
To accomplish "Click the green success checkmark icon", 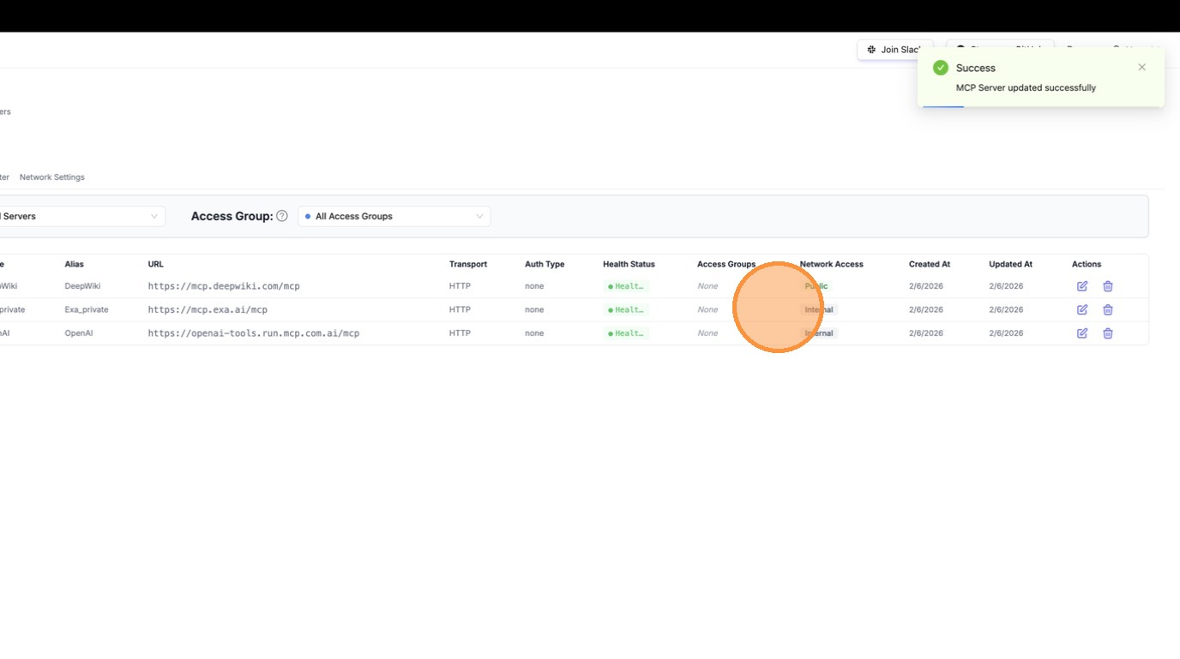I will [x=940, y=68].
